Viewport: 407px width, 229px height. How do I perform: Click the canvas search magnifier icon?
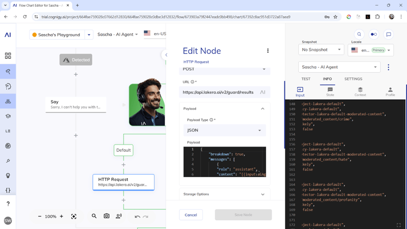pyautogui.click(x=94, y=216)
